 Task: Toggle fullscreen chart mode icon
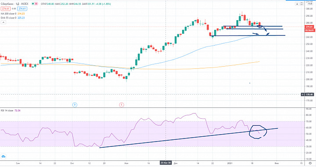point(302,4)
